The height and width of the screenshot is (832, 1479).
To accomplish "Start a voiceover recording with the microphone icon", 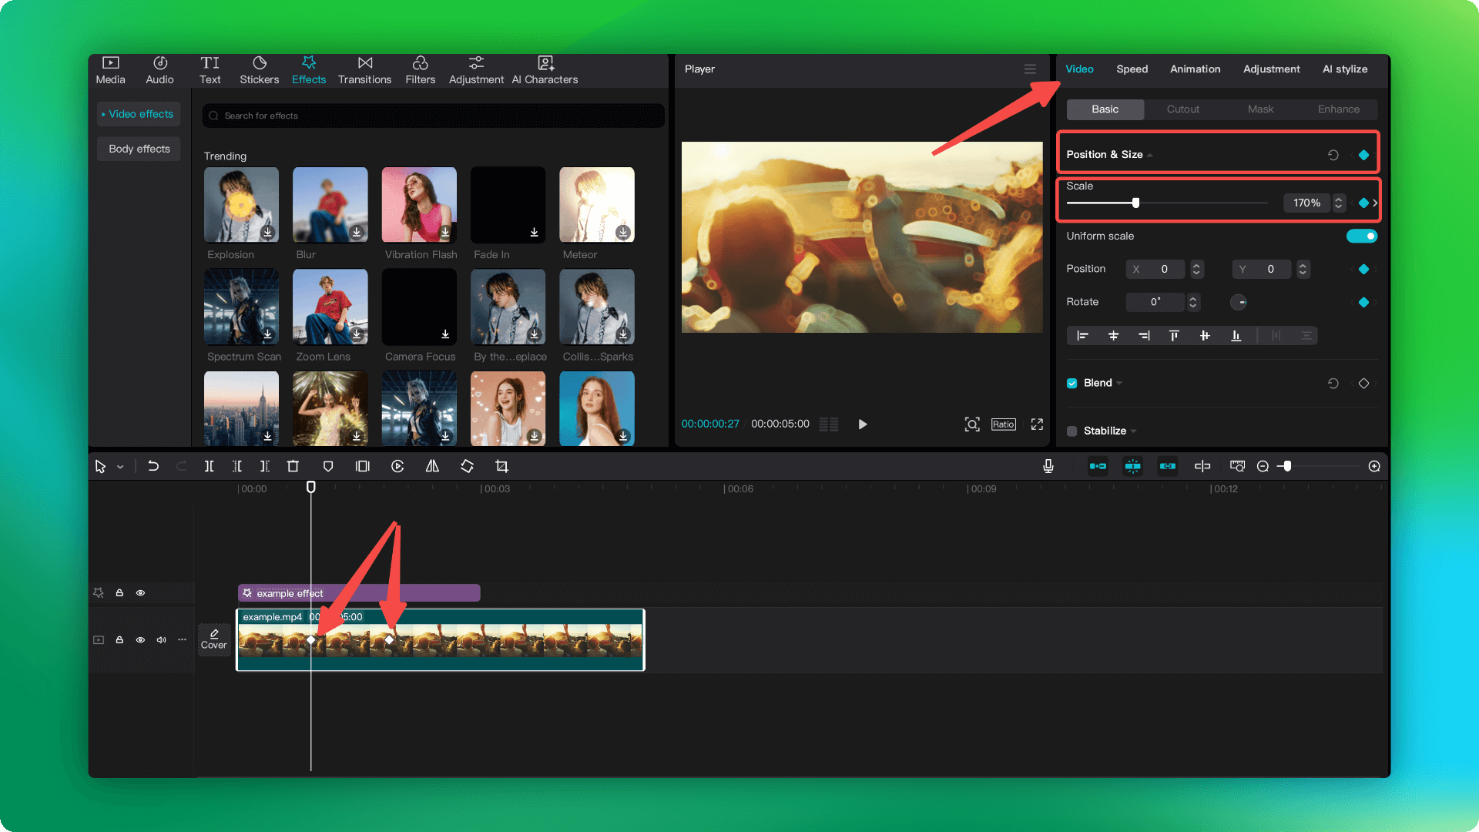I will click(1048, 465).
